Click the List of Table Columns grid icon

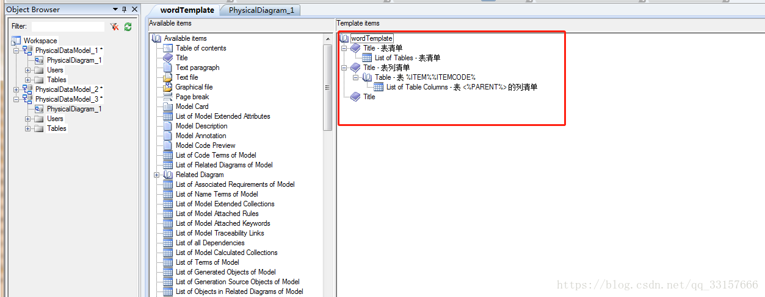379,87
